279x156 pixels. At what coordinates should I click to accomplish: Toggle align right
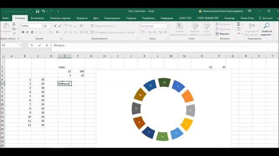75,32
